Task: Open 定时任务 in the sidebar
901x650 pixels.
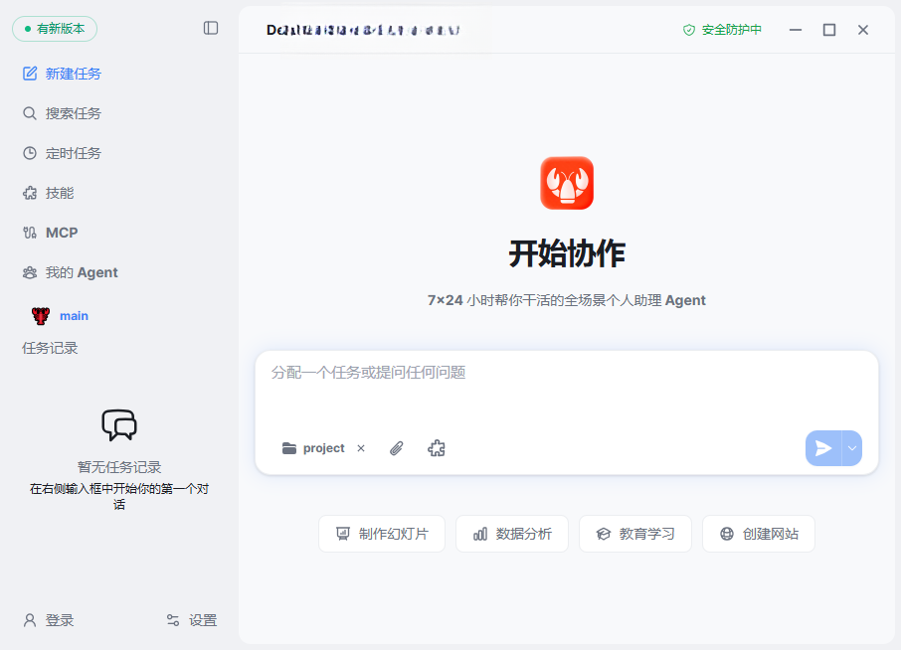Action: click(62, 153)
